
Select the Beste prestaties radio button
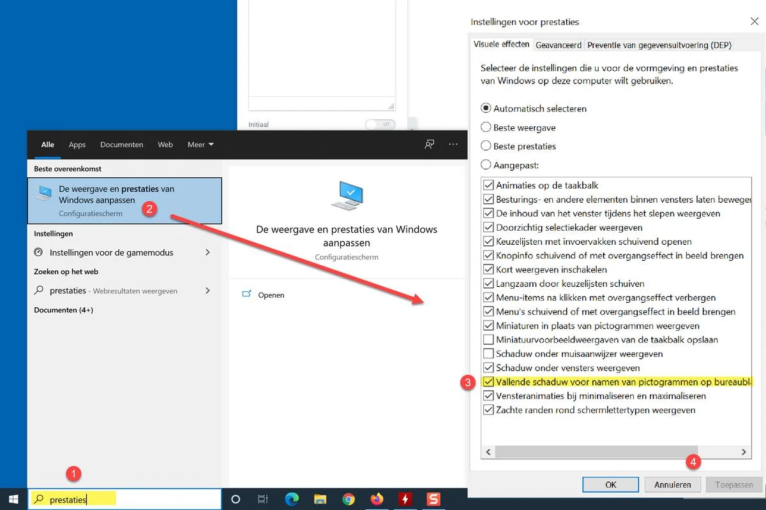coord(486,146)
